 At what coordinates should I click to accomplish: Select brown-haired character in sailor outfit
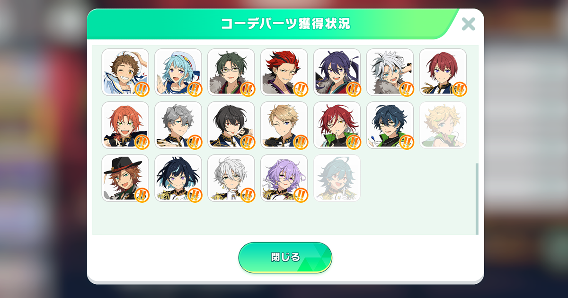click(x=125, y=72)
